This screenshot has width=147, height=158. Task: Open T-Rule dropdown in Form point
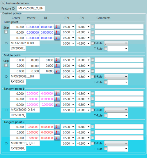(118, 49)
